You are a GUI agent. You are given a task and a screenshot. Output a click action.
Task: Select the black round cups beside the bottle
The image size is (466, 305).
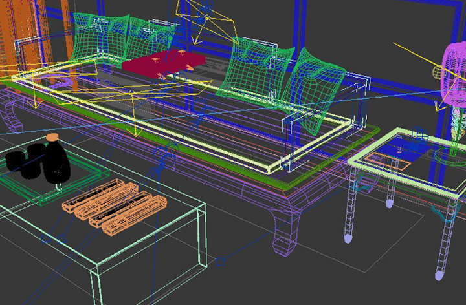(25, 160)
